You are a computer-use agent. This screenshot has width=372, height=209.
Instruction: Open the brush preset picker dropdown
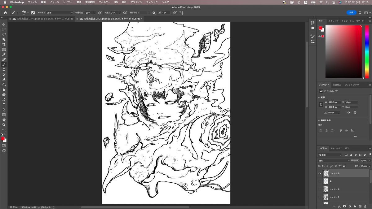pyautogui.click(x=28, y=13)
